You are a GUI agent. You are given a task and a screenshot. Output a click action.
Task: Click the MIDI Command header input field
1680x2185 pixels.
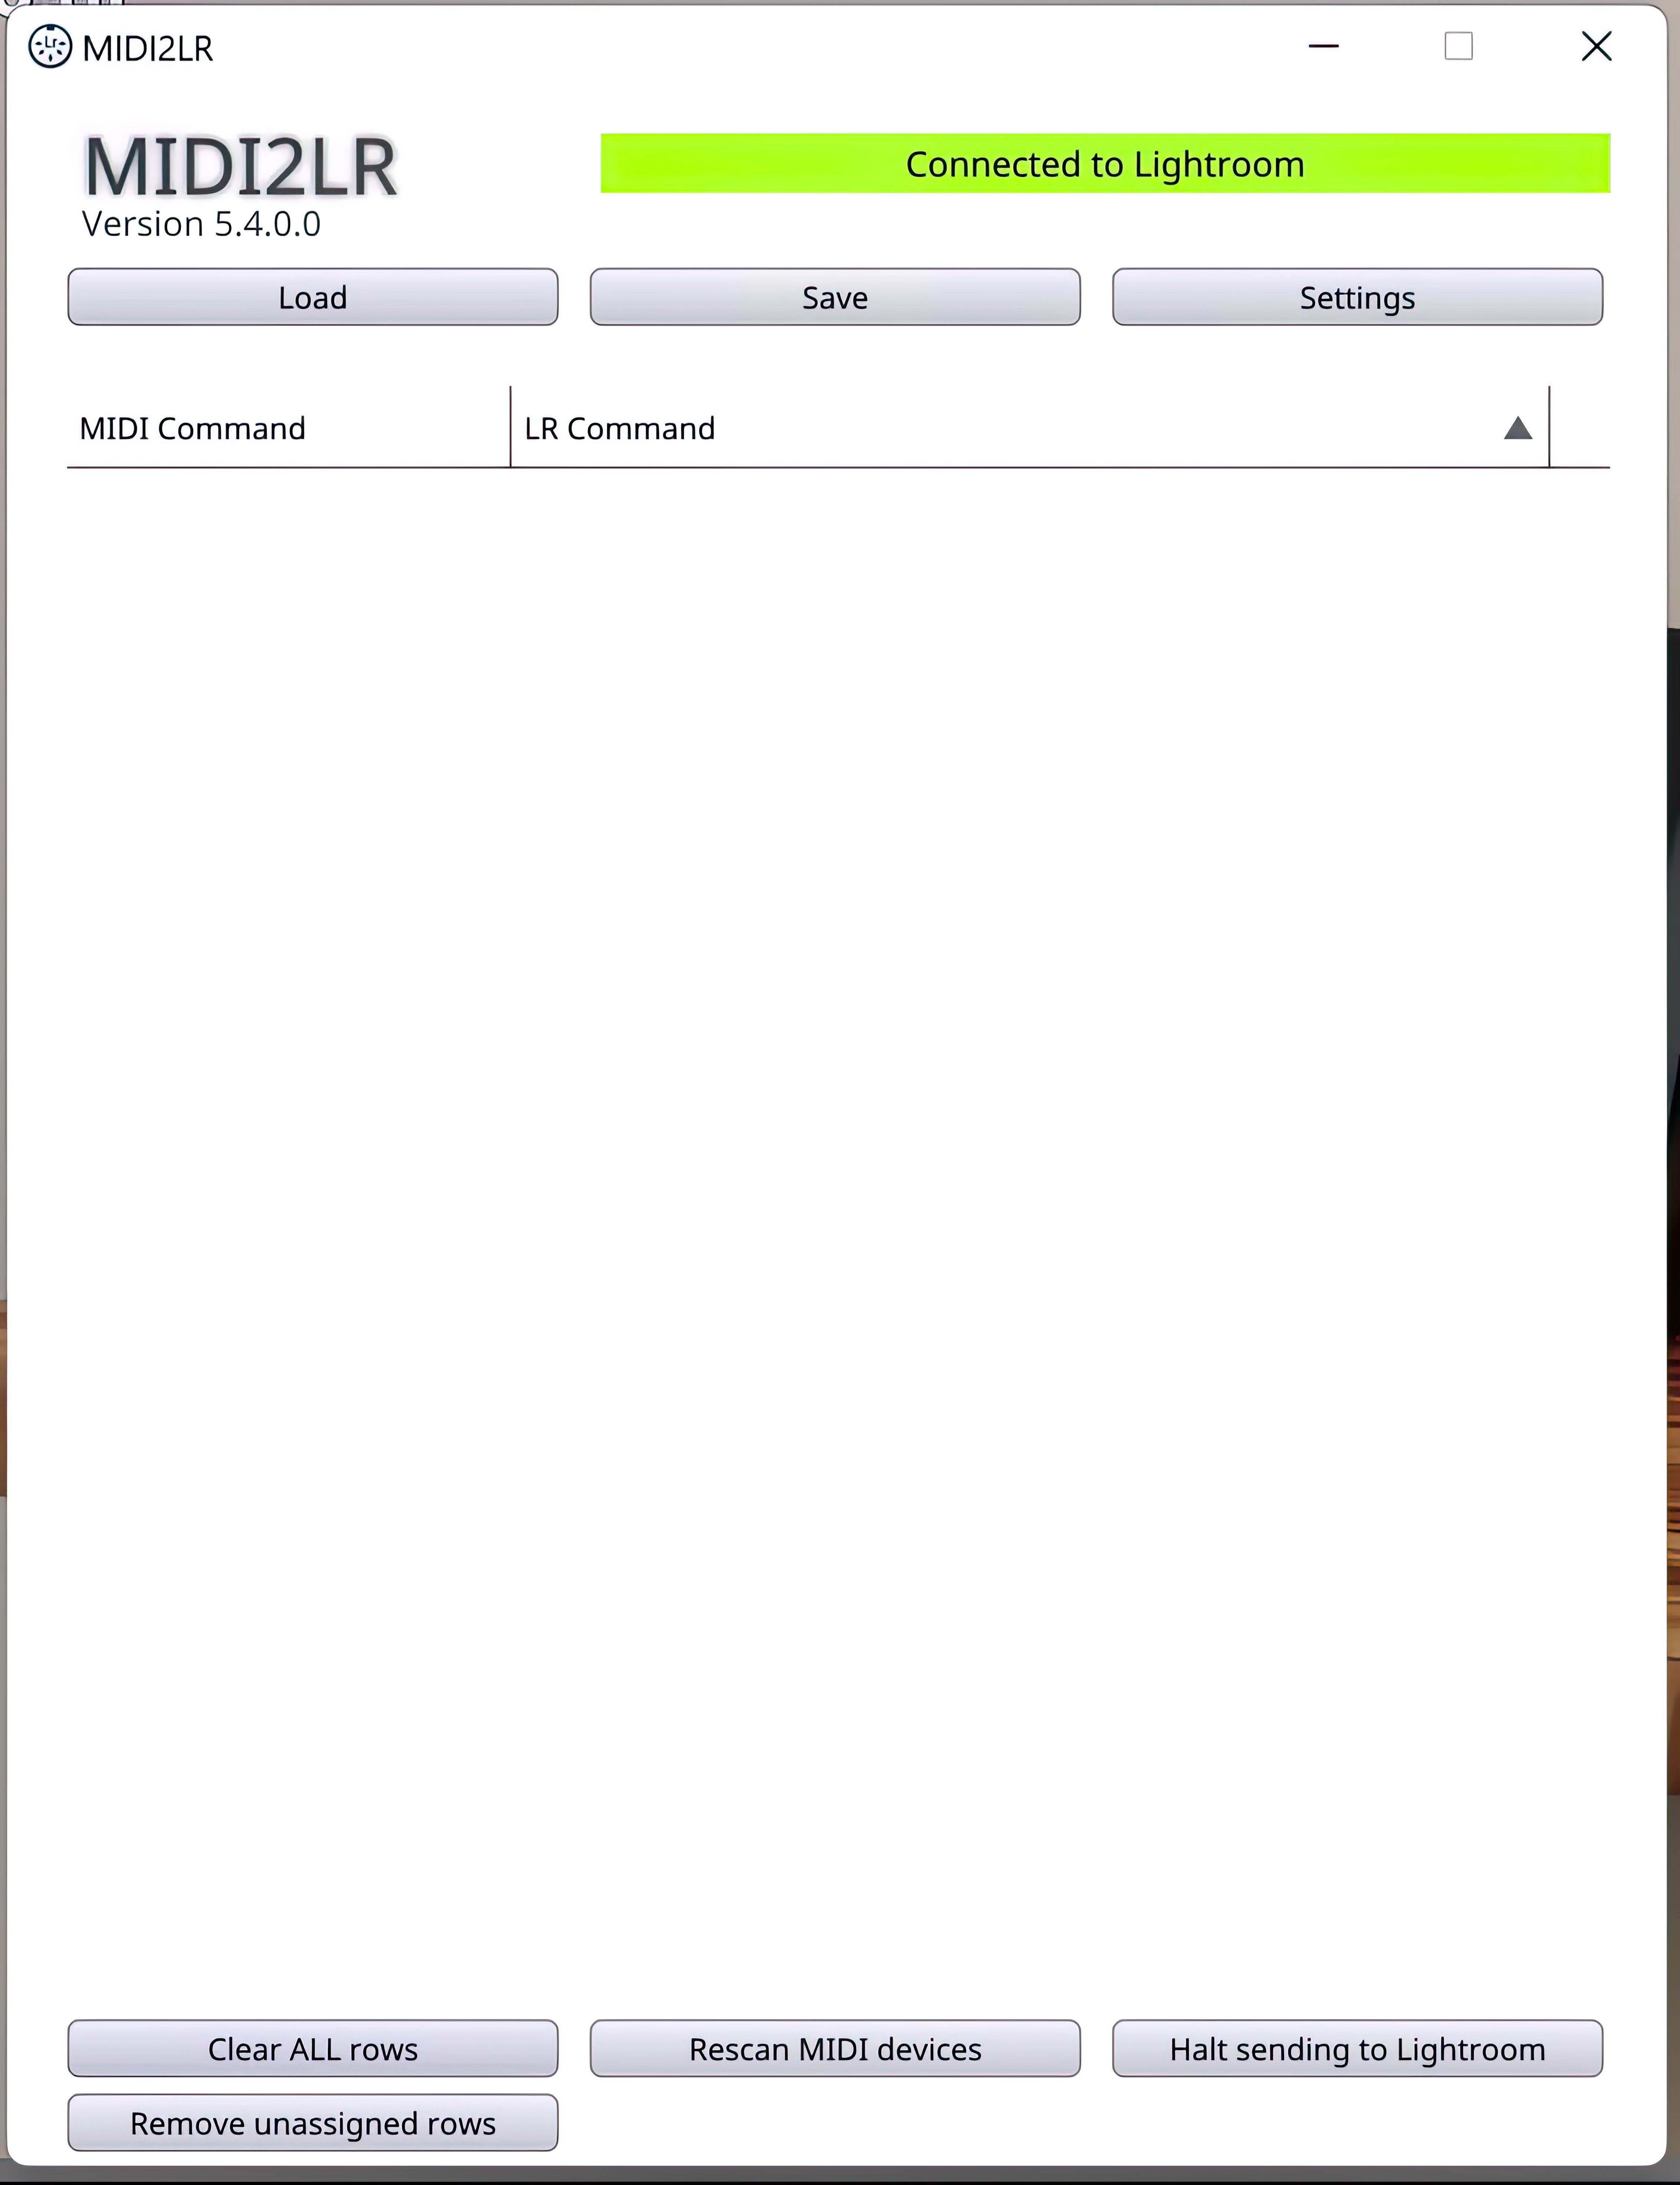tap(288, 427)
